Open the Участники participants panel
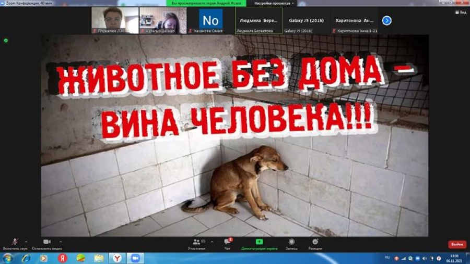Viewport: 470px width, 264px height. pyautogui.click(x=197, y=244)
